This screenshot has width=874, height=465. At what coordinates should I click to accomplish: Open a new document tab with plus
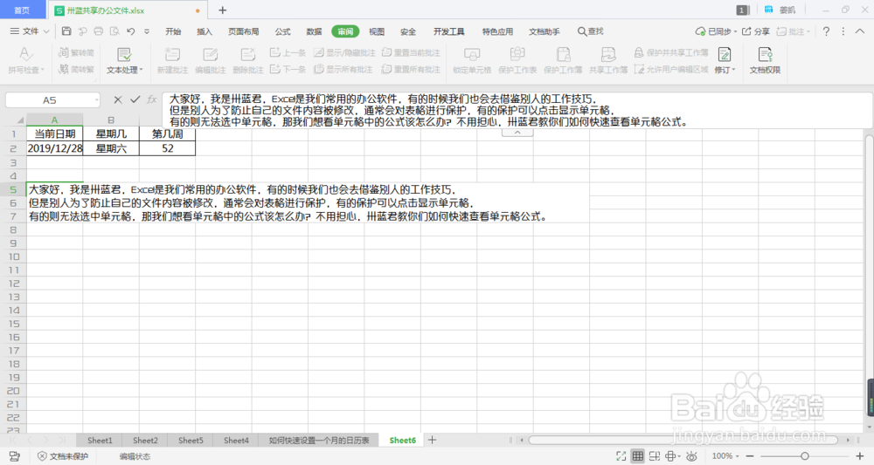[x=222, y=10]
